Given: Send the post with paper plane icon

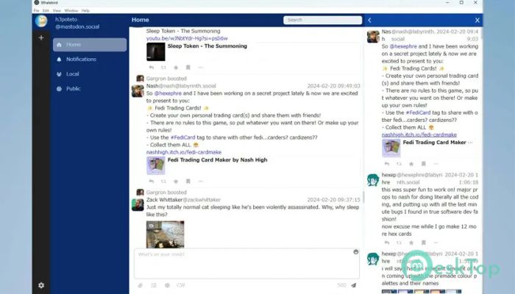Looking at the screenshot, I should pos(354,285).
